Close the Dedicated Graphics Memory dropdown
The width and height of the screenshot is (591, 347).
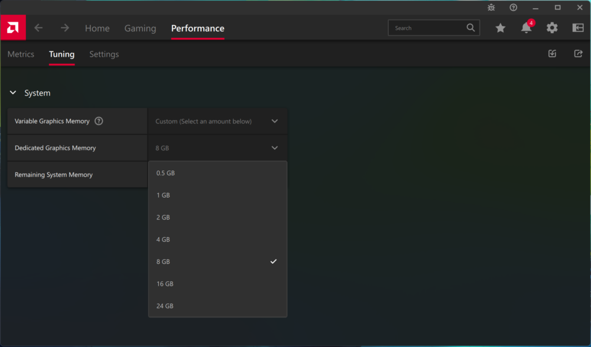[x=217, y=148]
